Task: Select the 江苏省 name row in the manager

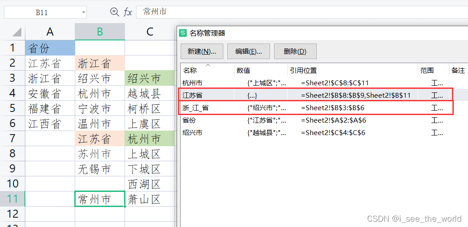Action: tap(324, 95)
